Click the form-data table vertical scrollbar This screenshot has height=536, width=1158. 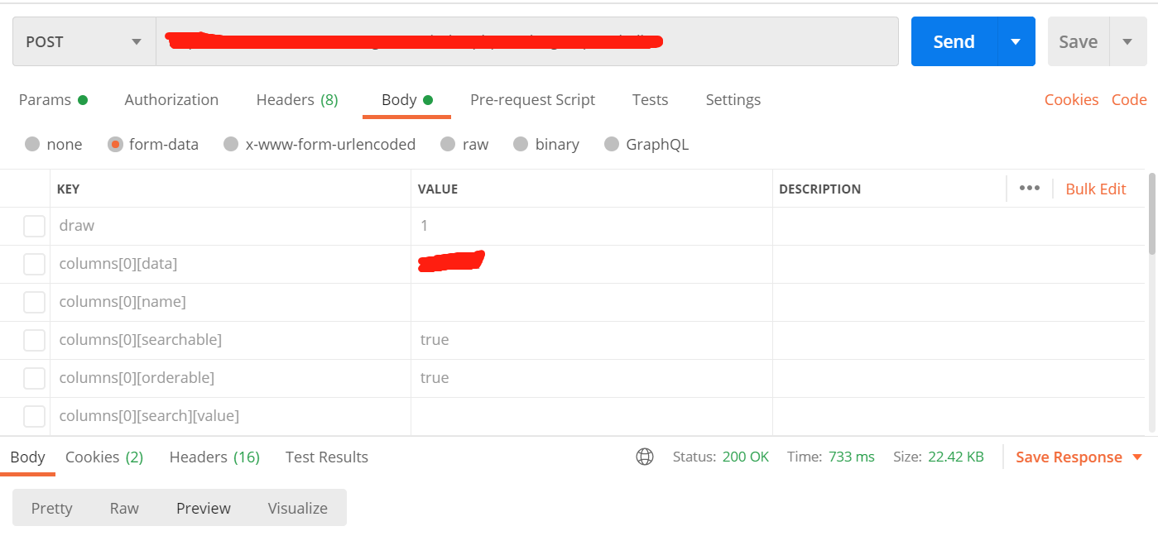point(1152,213)
